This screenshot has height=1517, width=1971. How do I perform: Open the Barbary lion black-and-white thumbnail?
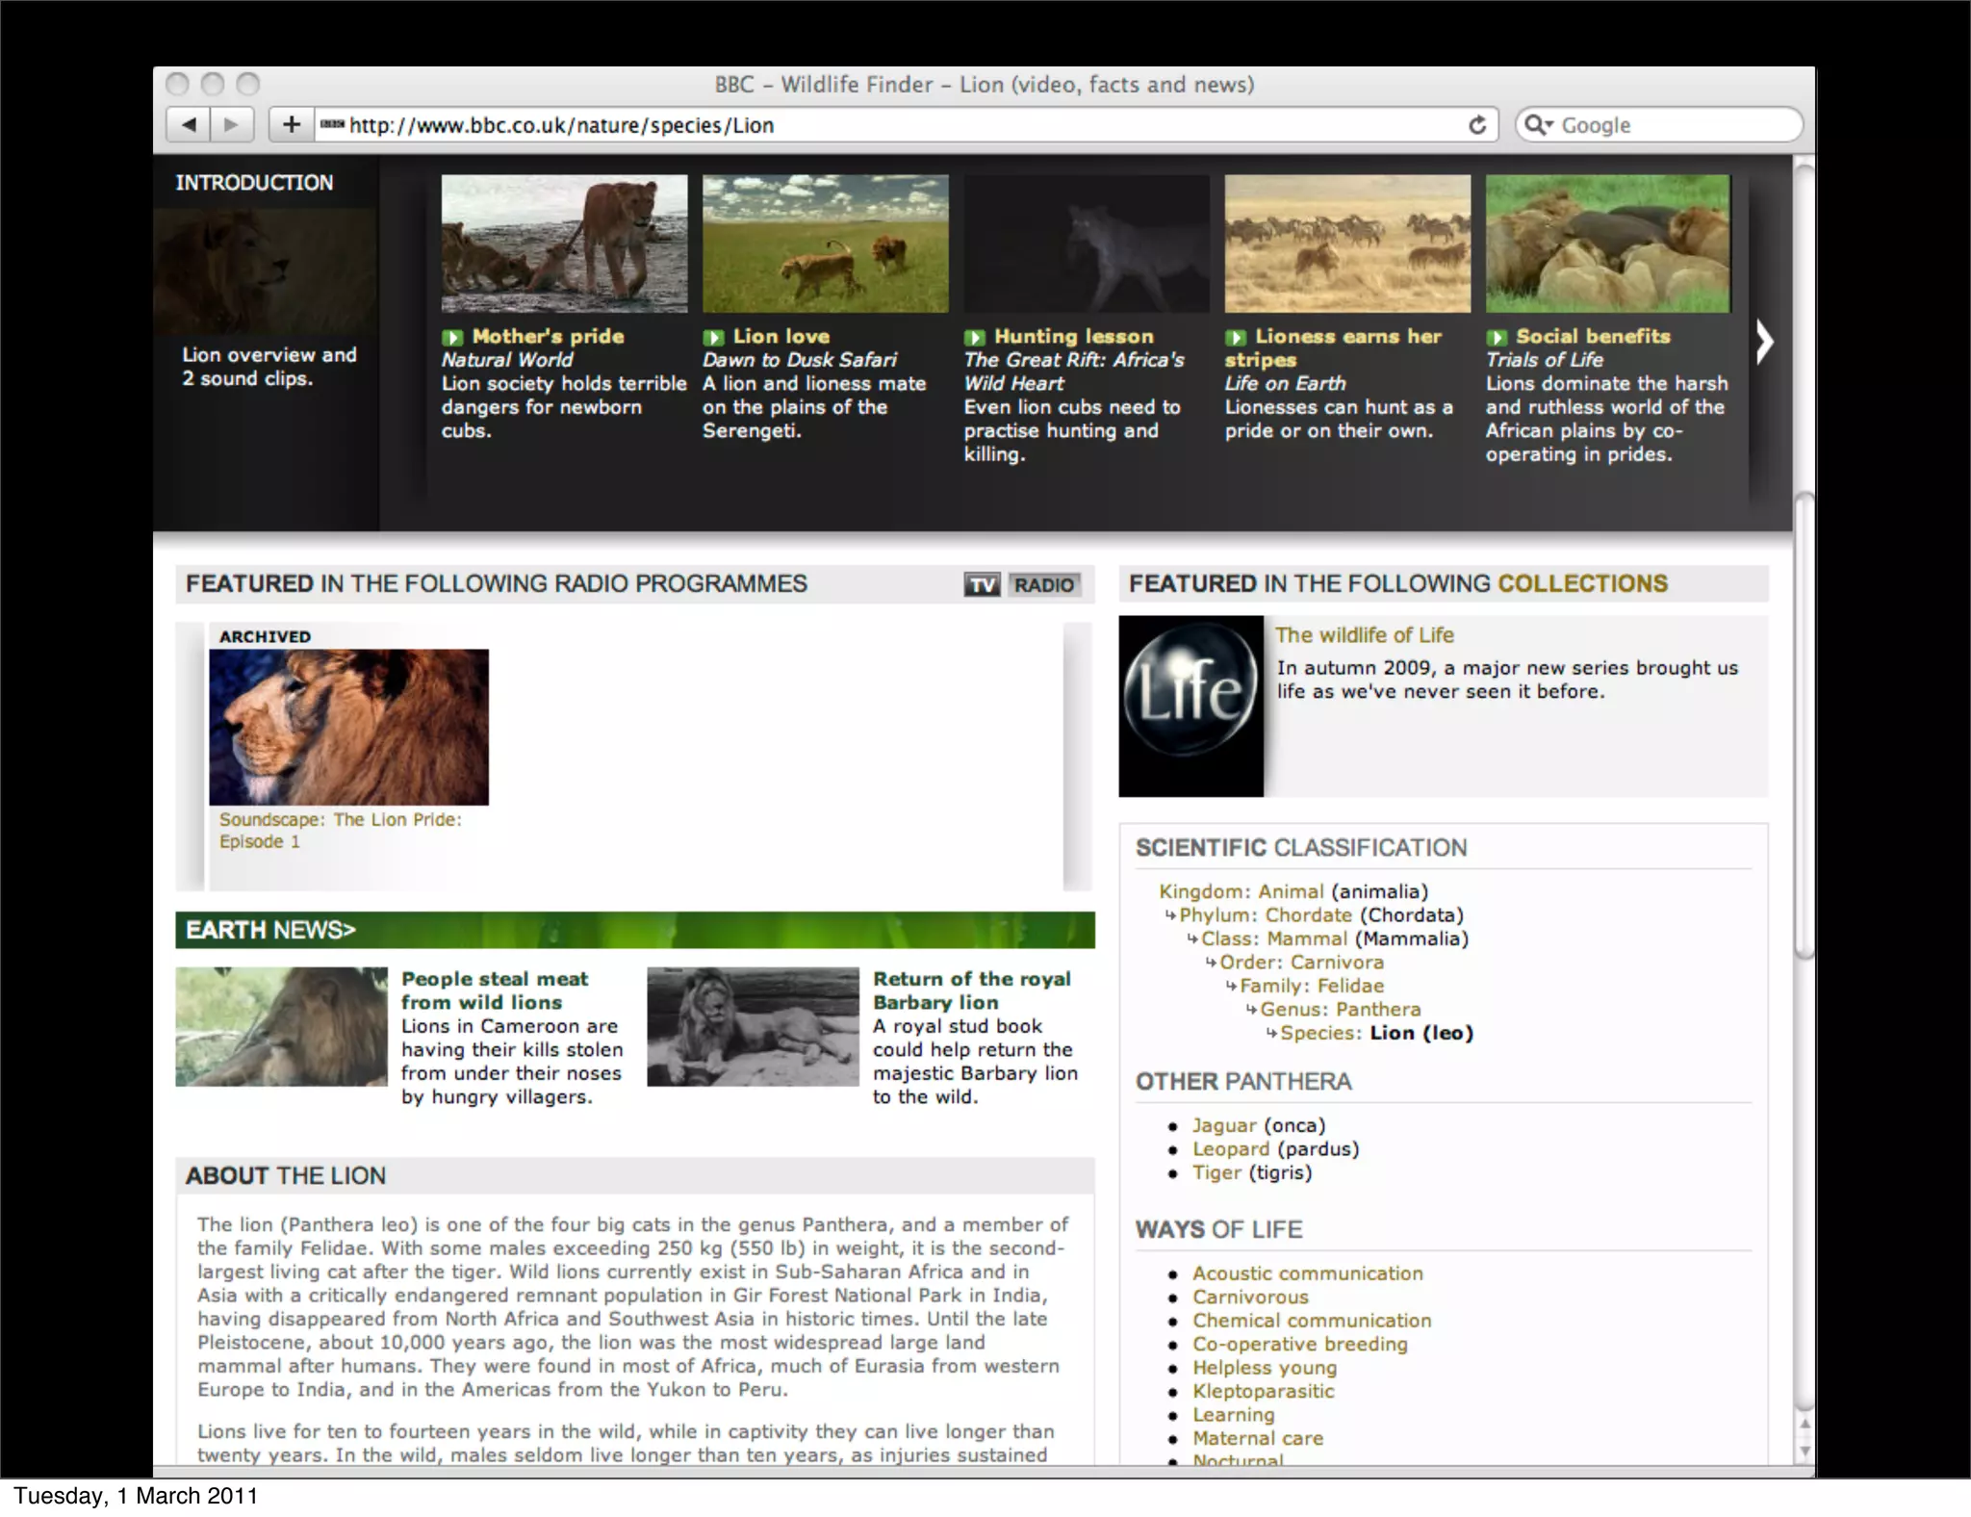tap(753, 1026)
